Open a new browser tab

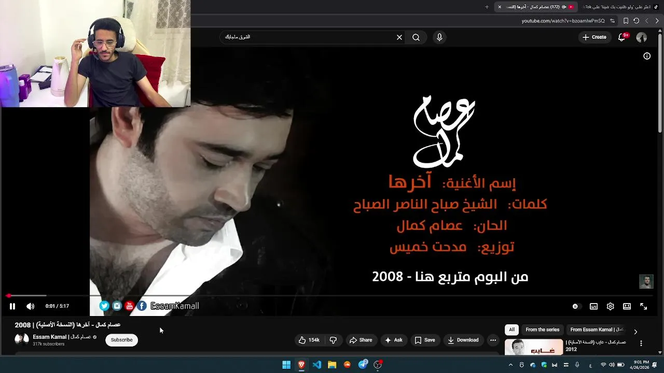(x=487, y=7)
